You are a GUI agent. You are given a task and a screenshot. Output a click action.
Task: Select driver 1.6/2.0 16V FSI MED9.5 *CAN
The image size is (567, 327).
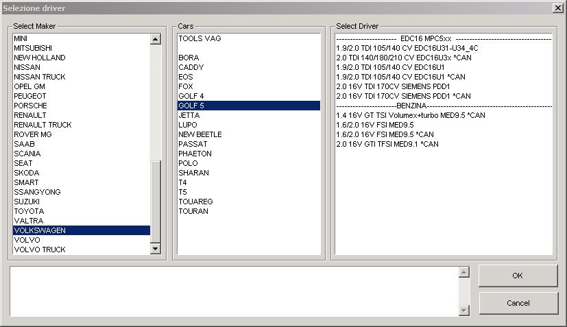pyautogui.click(x=444, y=134)
